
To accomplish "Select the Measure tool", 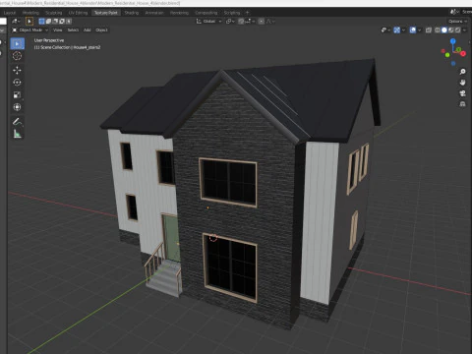I will pyautogui.click(x=17, y=134).
